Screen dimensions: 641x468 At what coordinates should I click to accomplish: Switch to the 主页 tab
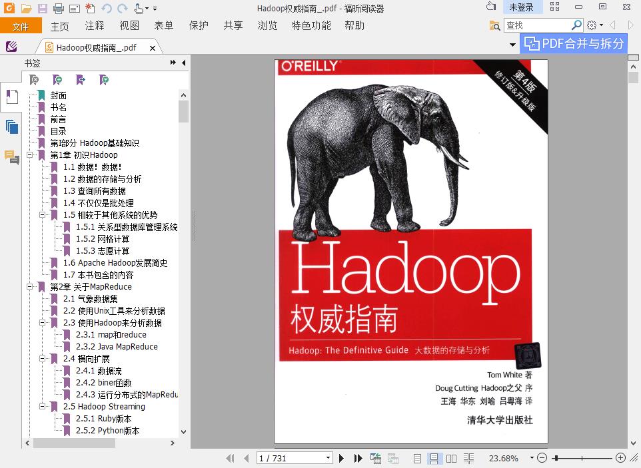(60, 26)
